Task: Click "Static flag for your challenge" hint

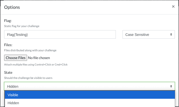Action: point(22,26)
